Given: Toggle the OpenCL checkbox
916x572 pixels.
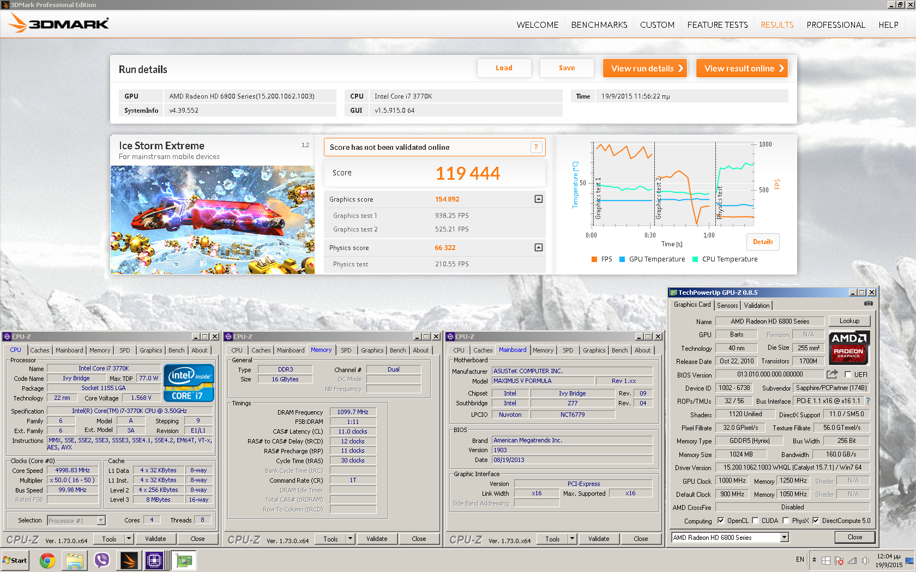Looking at the screenshot, I should click(x=721, y=520).
